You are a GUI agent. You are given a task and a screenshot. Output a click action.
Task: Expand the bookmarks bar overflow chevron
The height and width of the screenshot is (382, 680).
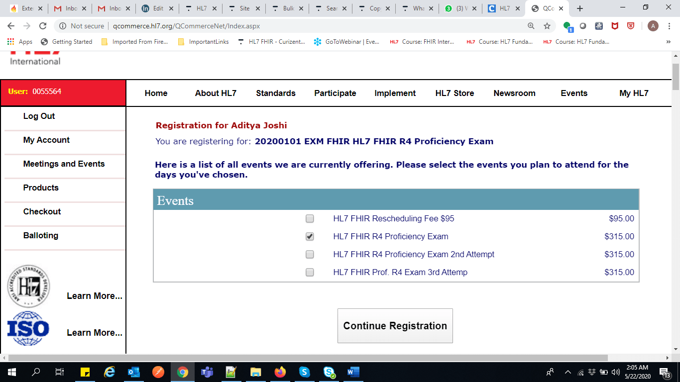(x=669, y=42)
